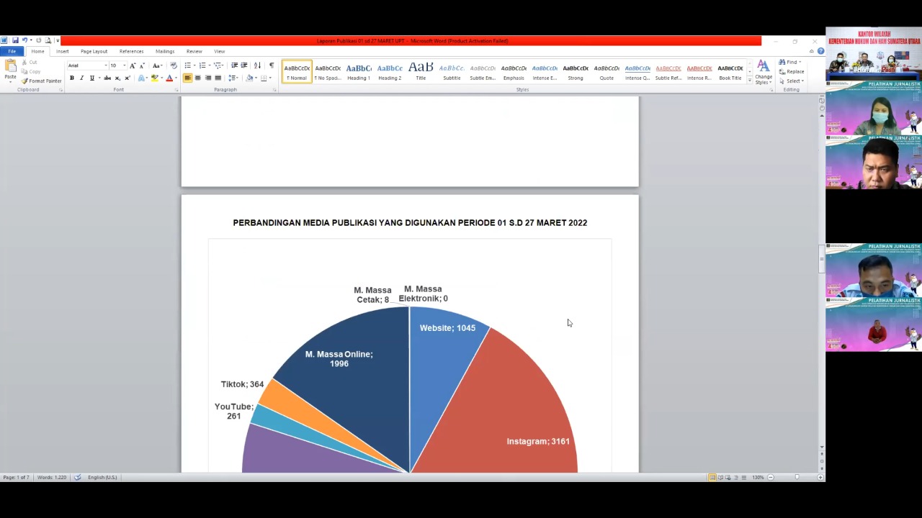922x518 pixels.
Task: Open the Paragraph dialog launcher
Action: point(274,90)
